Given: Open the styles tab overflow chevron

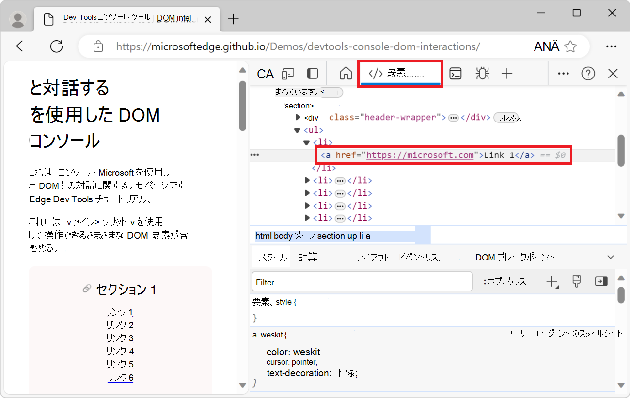Looking at the screenshot, I should click(610, 257).
